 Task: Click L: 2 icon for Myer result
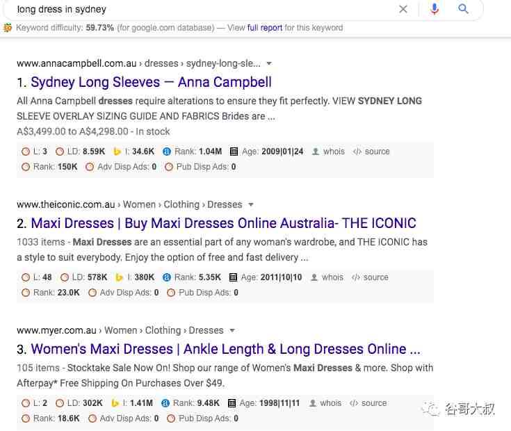26,403
